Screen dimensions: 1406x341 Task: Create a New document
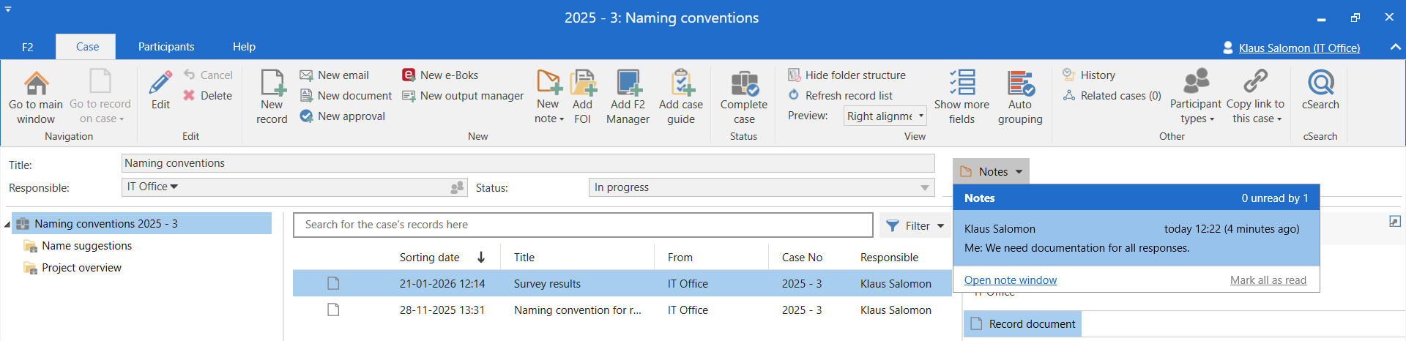point(346,96)
